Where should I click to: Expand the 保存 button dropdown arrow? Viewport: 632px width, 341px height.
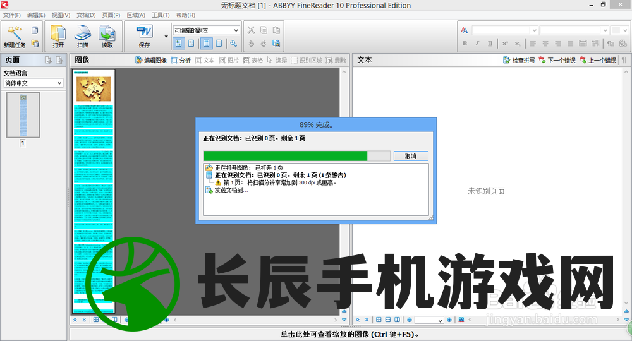pyautogui.click(x=167, y=37)
